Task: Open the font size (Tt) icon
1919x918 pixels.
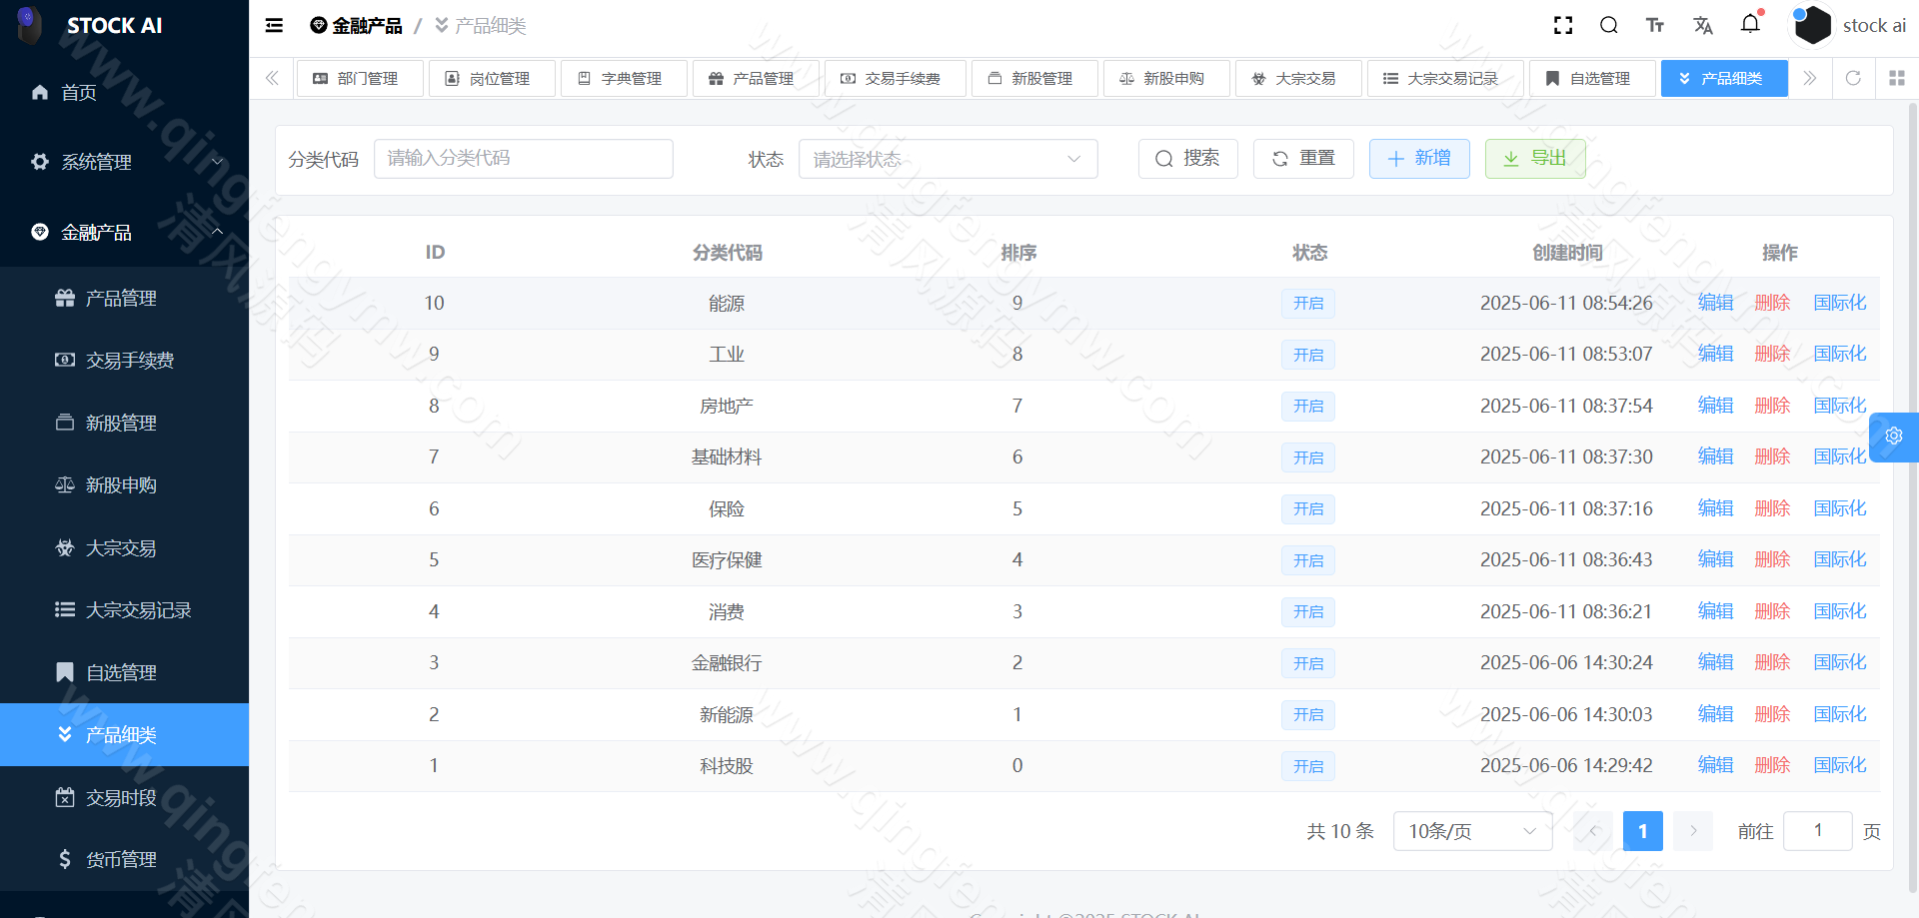Action: click(x=1655, y=25)
